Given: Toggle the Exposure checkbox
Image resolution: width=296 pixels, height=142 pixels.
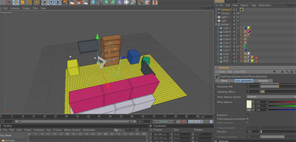Looking at the screenshot, I should [x=248, y=115].
